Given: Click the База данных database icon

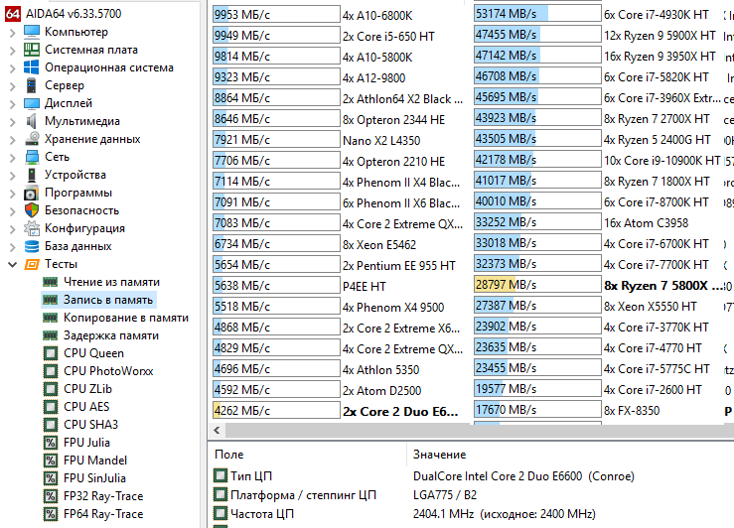Looking at the screenshot, I should pyautogui.click(x=32, y=246).
